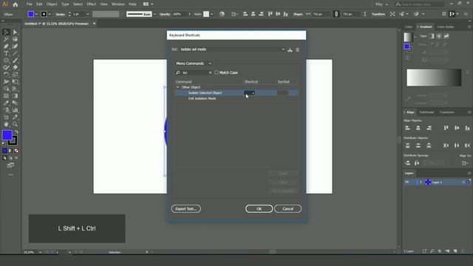Click the Transform link in control bar

click(378, 14)
